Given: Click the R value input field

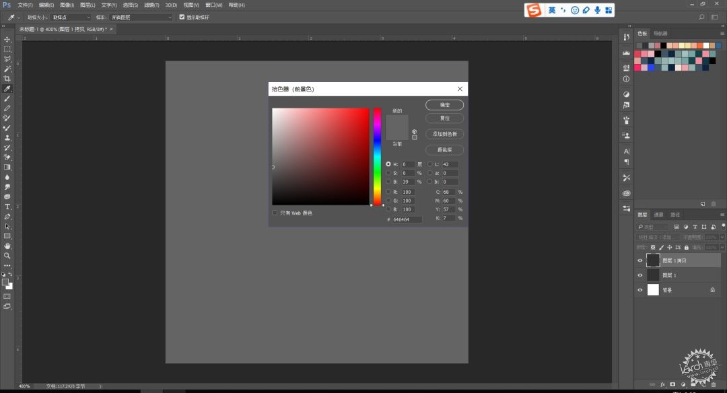Looking at the screenshot, I should (x=407, y=192).
